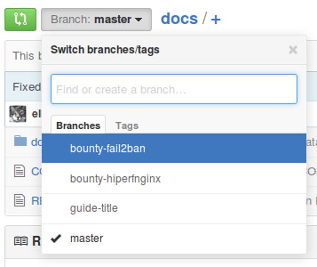This screenshot has width=317, height=267.
Task: Choose the bounty-hiperfnginx branch
Action: [x=115, y=179]
